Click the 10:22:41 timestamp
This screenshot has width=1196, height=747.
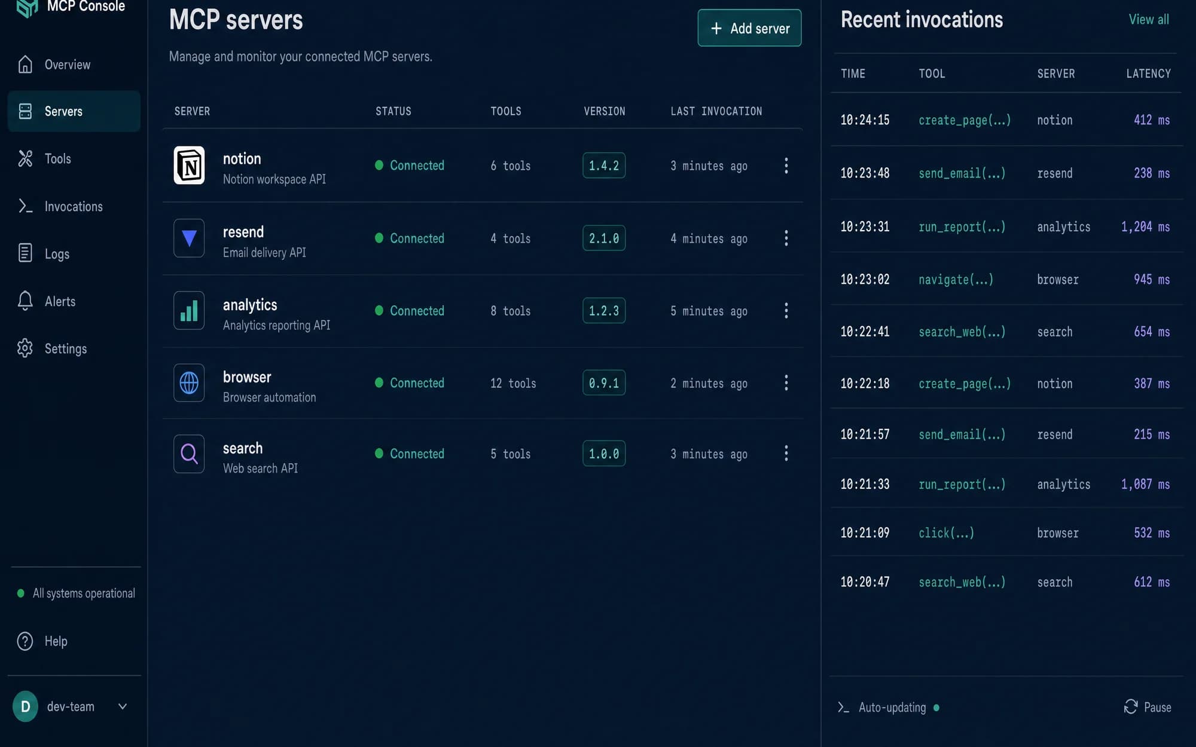click(865, 332)
